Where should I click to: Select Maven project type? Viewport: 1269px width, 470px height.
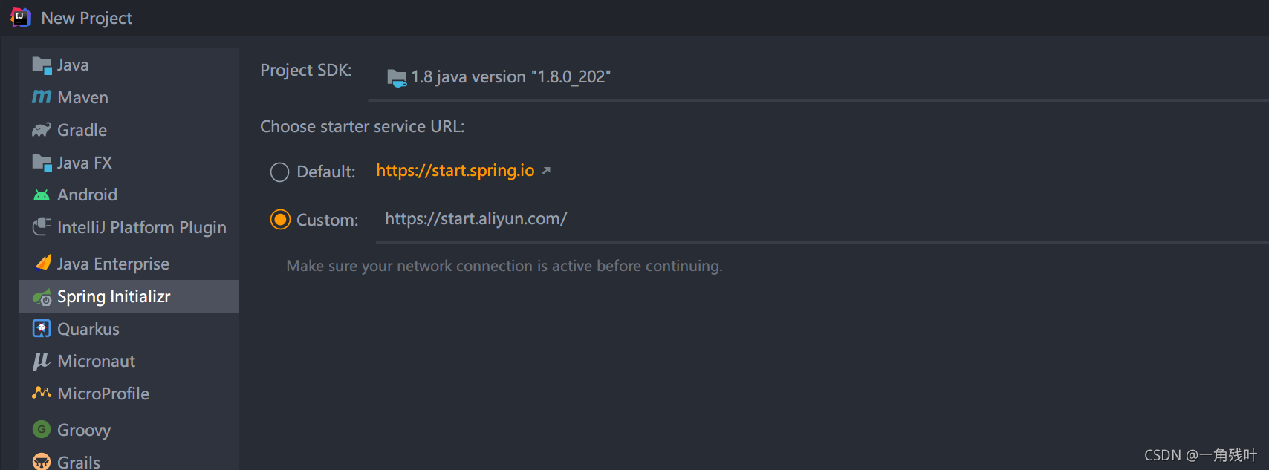point(129,97)
